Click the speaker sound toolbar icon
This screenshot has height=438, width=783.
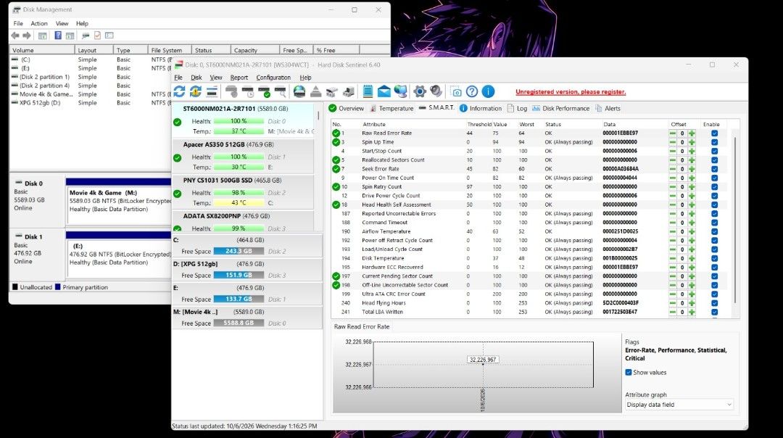(436, 91)
